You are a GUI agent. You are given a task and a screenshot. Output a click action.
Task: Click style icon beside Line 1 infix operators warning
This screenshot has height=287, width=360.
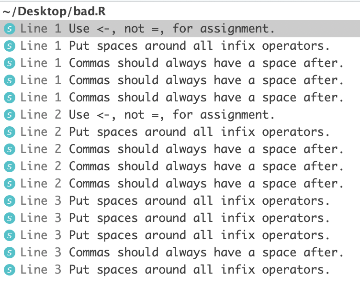pos(10,46)
